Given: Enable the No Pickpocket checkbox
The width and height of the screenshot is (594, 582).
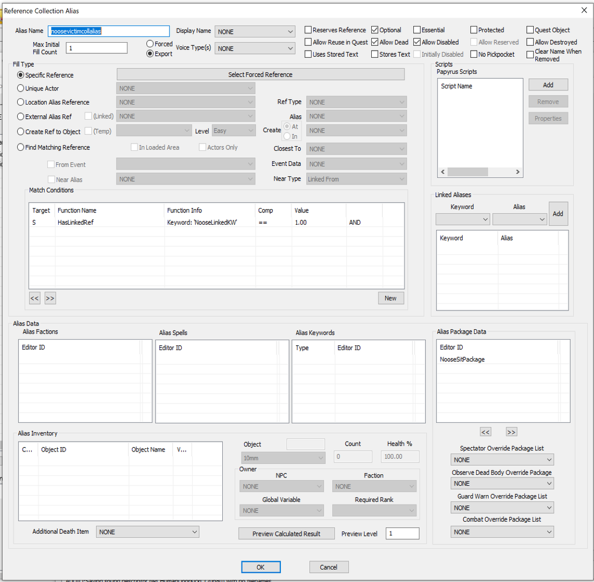Looking at the screenshot, I should (x=473, y=54).
